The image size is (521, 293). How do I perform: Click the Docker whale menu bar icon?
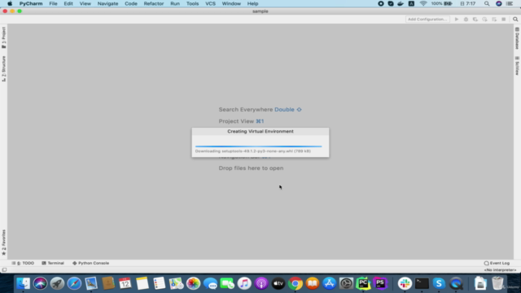tap(401, 3)
